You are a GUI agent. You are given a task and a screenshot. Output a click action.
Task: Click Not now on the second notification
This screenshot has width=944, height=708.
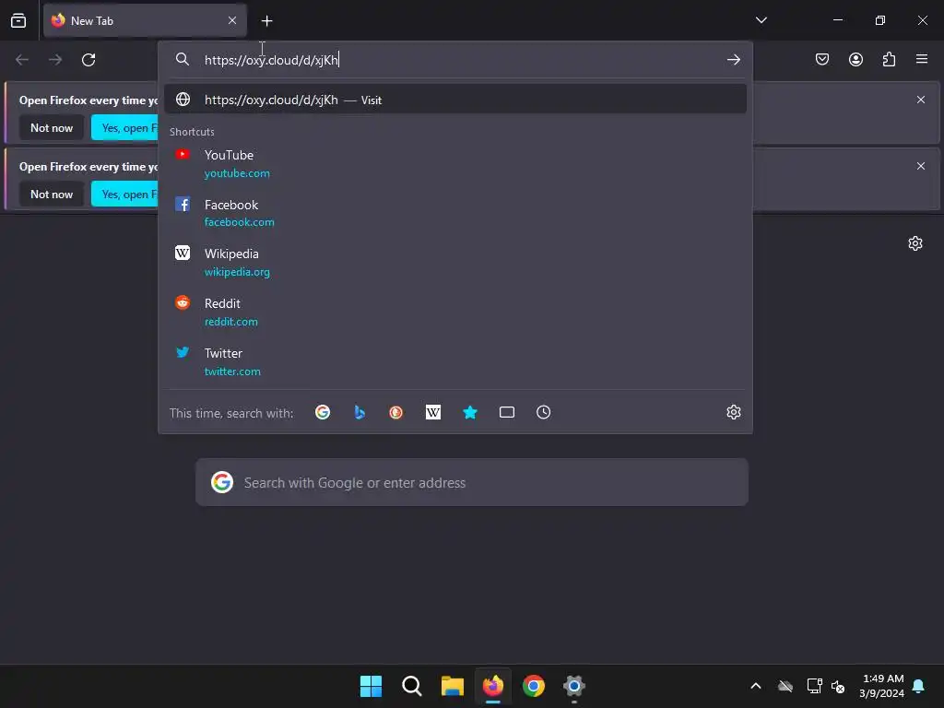pyautogui.click(x=52, y=194)
